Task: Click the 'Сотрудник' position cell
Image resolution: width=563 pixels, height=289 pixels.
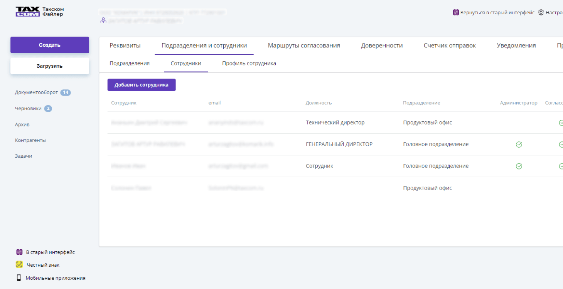Action: [x=319, y=166]
